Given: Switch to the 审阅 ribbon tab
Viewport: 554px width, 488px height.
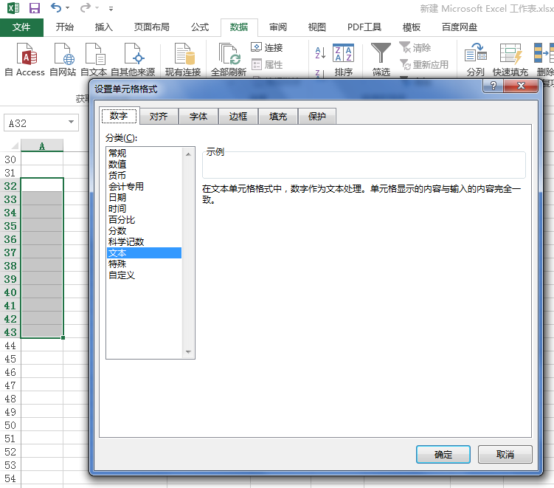Looking at the screenshot, I should 278,27.
